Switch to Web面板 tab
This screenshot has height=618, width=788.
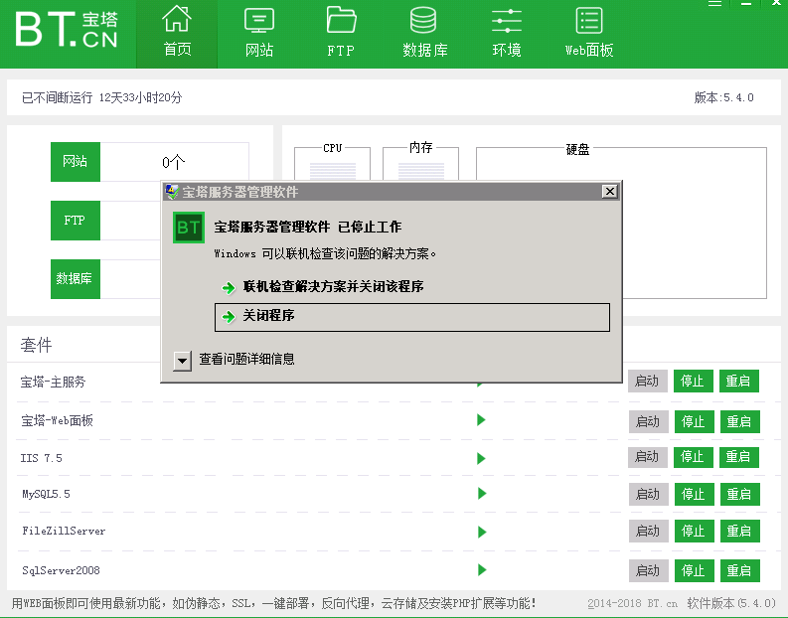click(589, 33)
